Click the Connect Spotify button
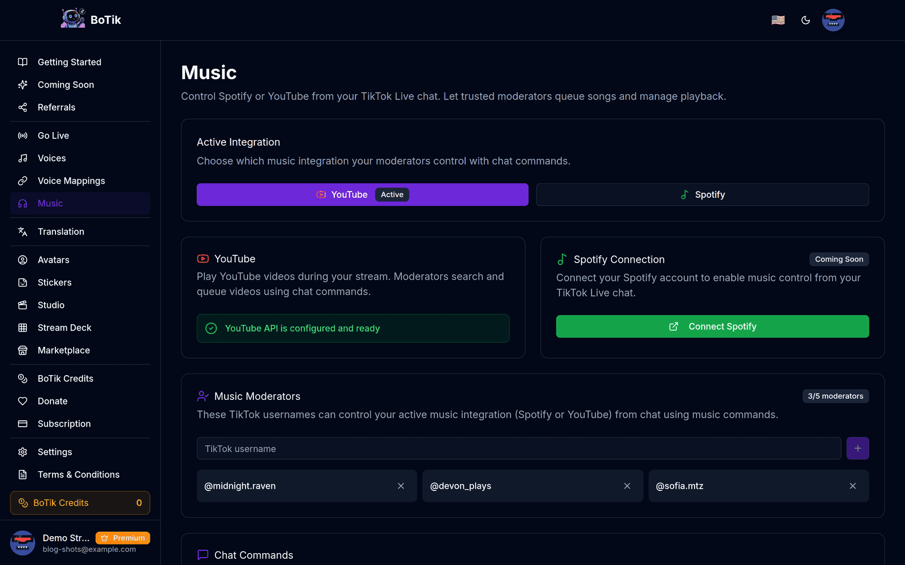The width and height of the screenshot is (905, 565). (713, 327)
